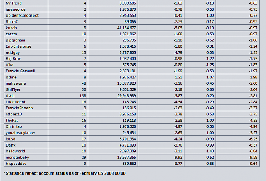
Task: Select the value 2,873,181 for Frankie Gamwell
Action: click(x=128, y=71)
